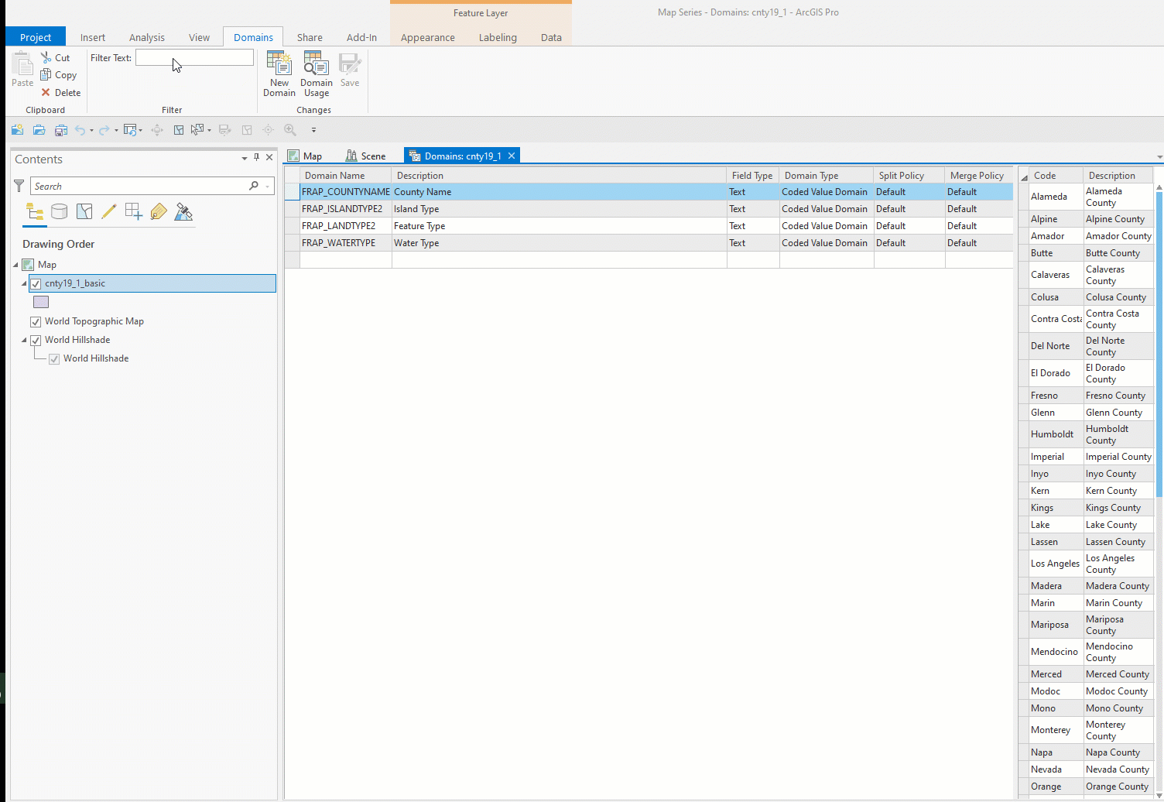Open the view tabs overflow dropdown
The image size is (1164, 802).
1159,157
